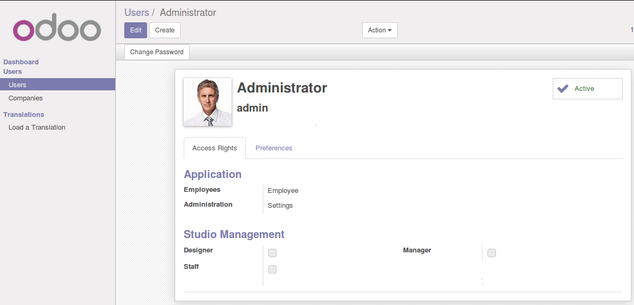Open Load a Translation menu item
Screen dimensions: 634x305
tap(37, 128)
